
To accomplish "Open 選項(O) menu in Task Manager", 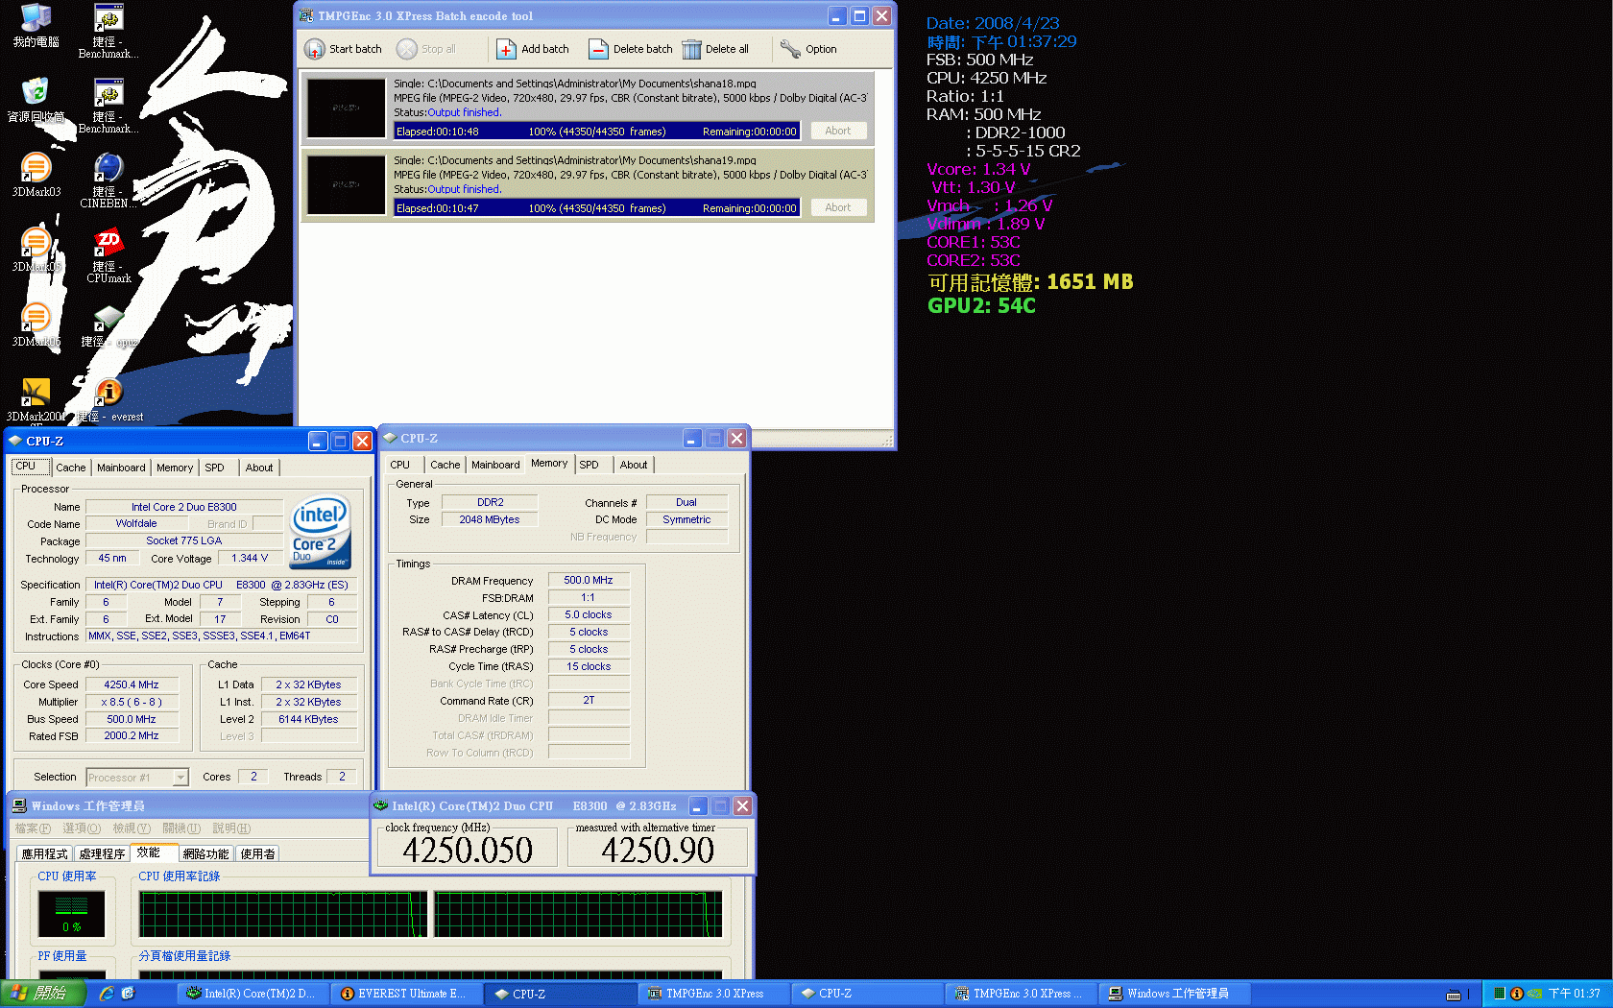I will [x=82, y=828].
